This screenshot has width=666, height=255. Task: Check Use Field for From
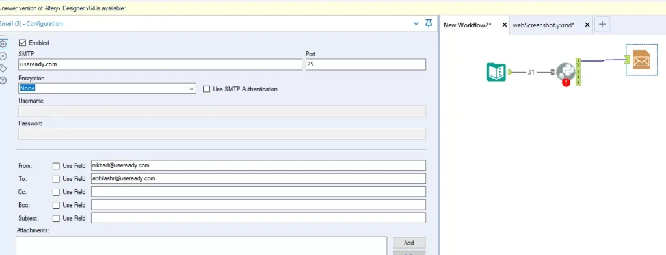[56, 166]
